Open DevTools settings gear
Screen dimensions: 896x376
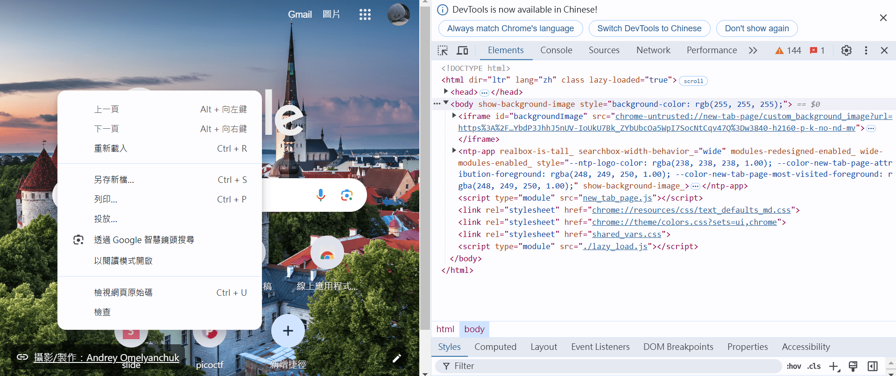click(x=847, y=50)
